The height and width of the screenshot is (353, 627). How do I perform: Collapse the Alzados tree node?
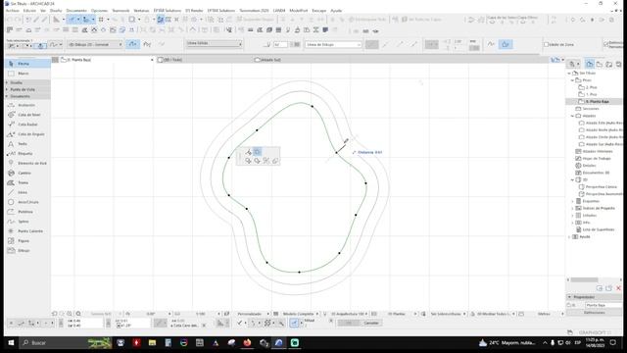pos(572,116)
